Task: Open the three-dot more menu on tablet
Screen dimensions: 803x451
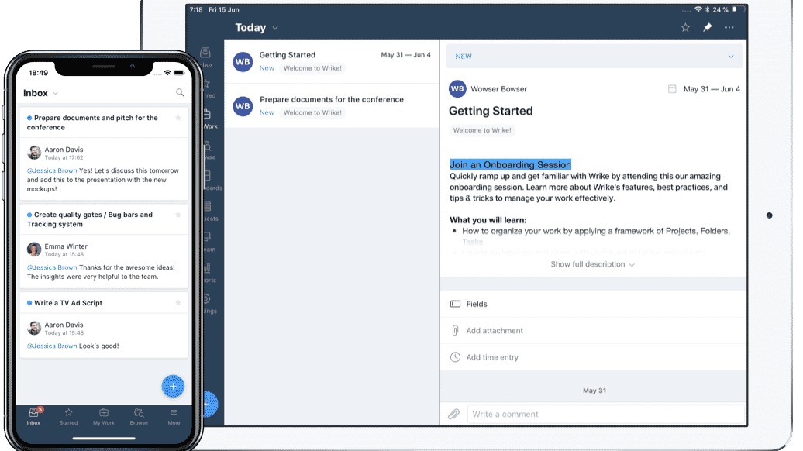Action: 729,28
